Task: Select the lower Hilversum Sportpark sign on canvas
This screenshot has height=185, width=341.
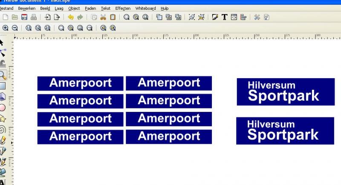Action: tap(285, 131)
